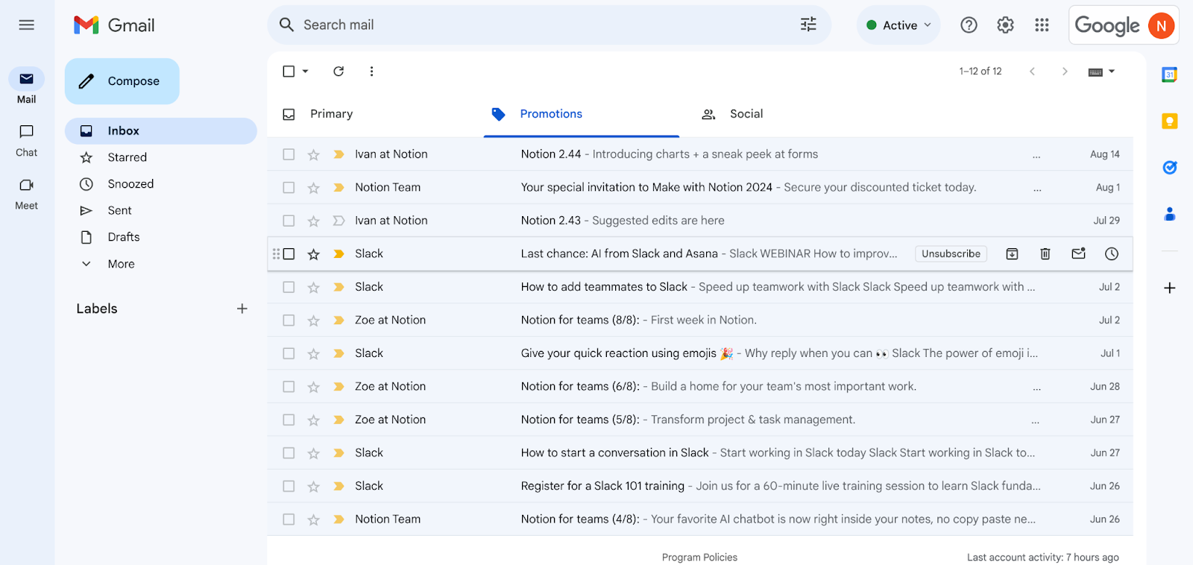
Task: Toggle importance marker for Notion 2.43 email
Action: click(339, 221)
